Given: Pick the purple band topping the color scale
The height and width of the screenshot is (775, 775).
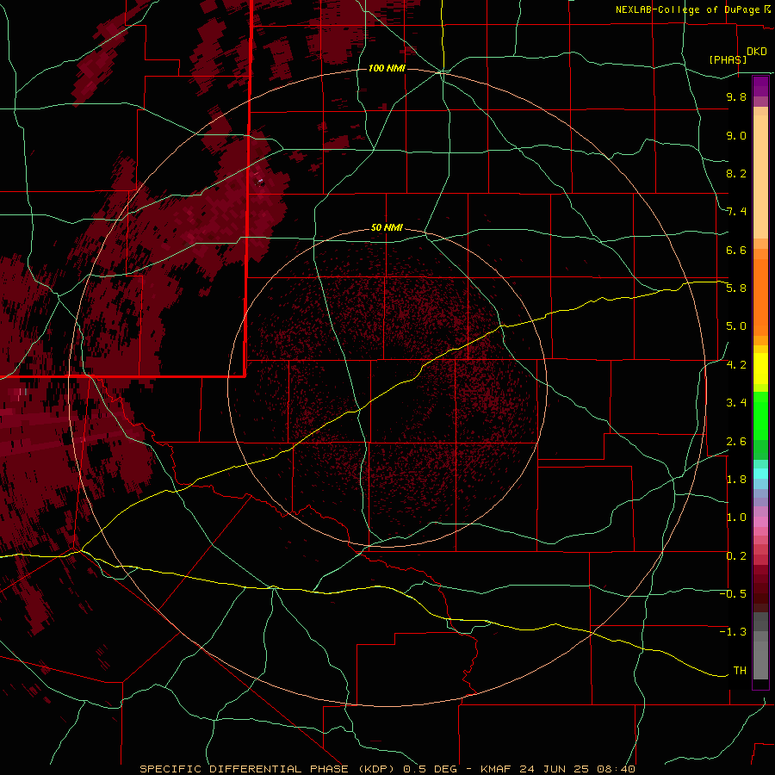Looking at the screenshot, I should [x=760, y=86].
